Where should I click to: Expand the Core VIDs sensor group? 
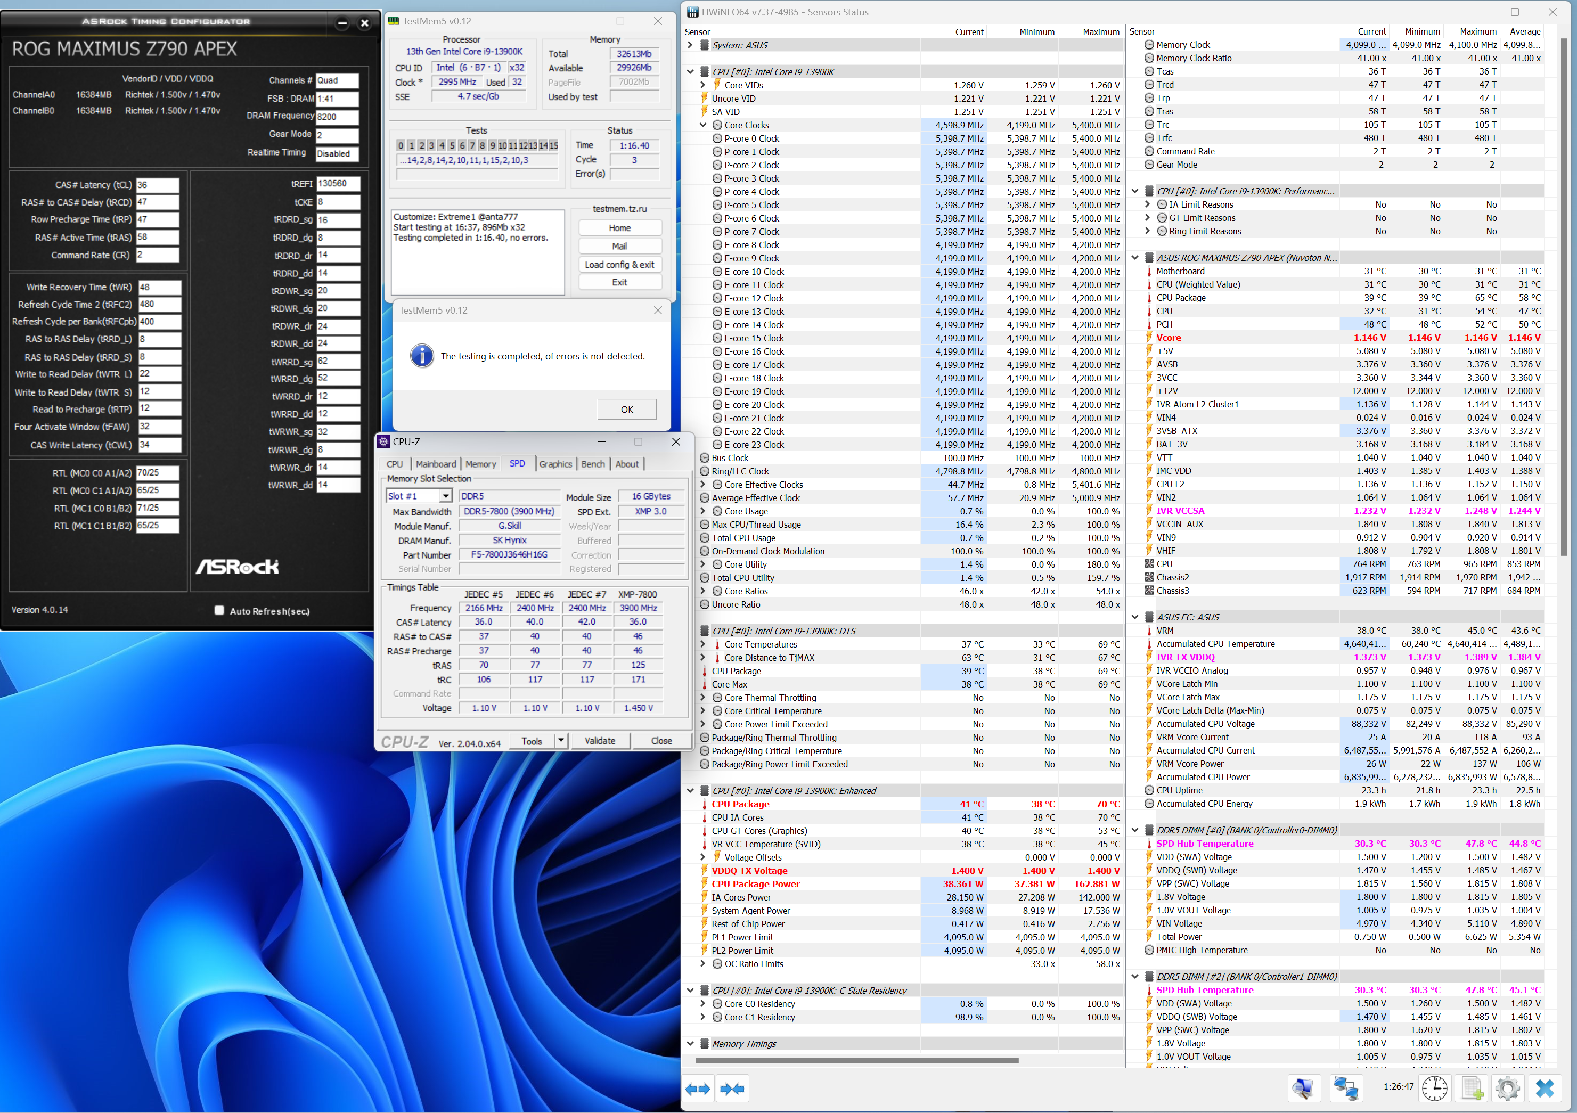[702, 85]
